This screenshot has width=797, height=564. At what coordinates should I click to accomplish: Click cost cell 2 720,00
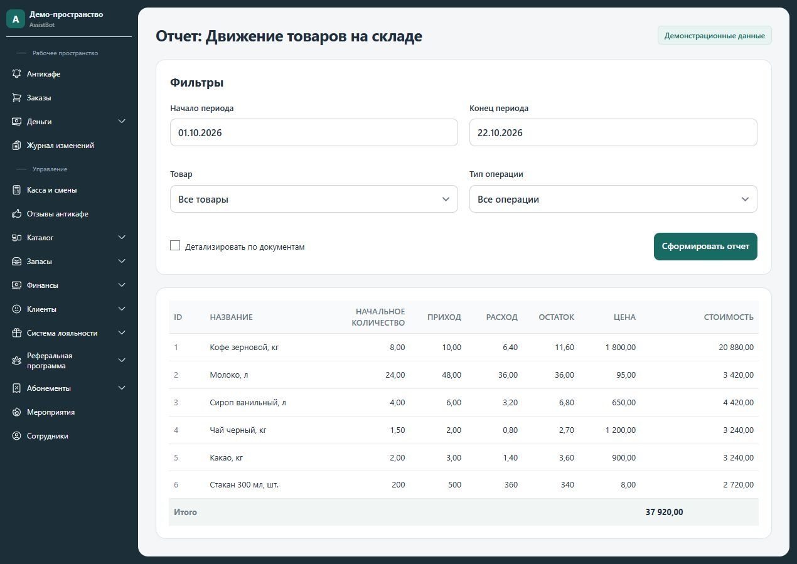738,485
